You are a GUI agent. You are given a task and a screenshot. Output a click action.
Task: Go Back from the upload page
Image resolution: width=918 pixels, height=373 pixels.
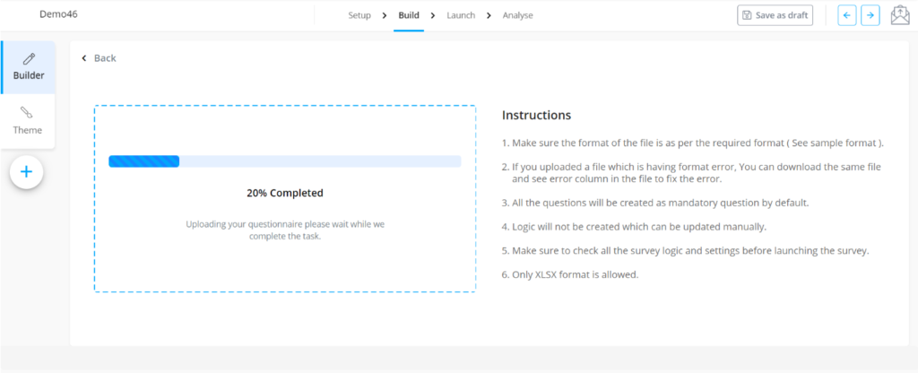pyautogui.click(x=99, y=58)
